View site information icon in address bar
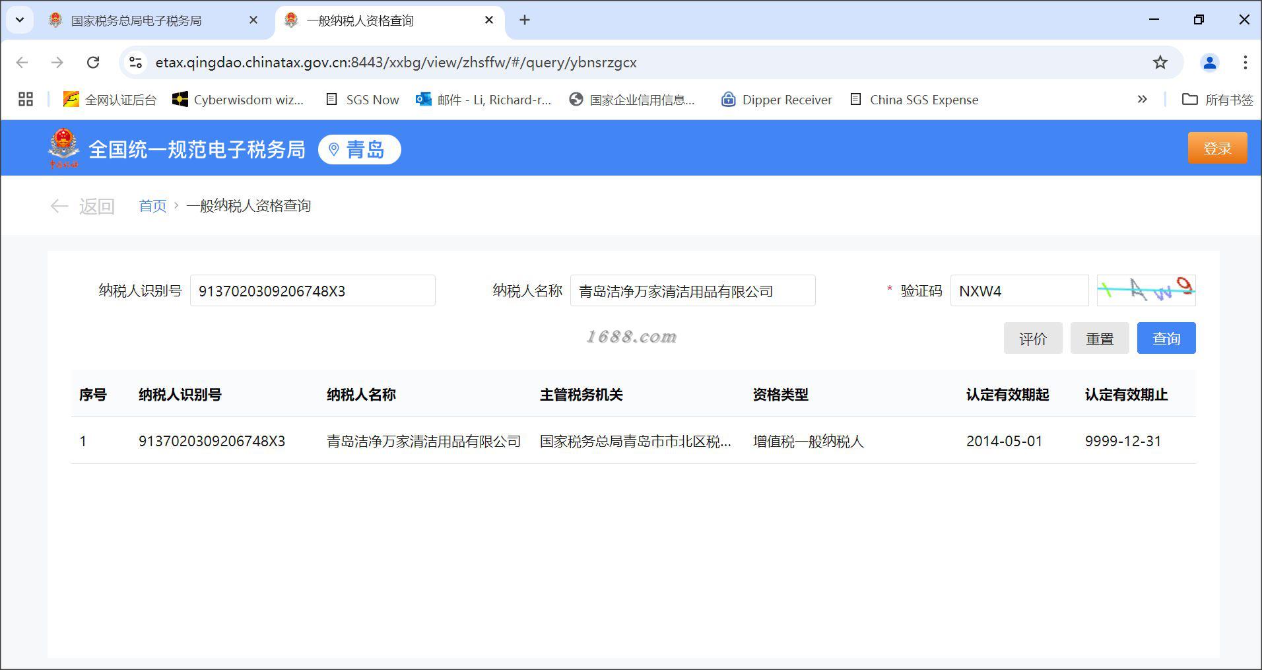The height and width of the screenshot is (670, 1262). [135, 62]
